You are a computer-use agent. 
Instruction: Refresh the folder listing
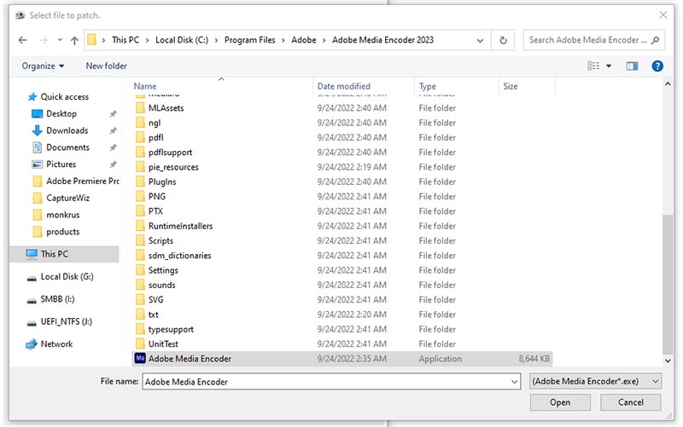(x=503, y=40)
